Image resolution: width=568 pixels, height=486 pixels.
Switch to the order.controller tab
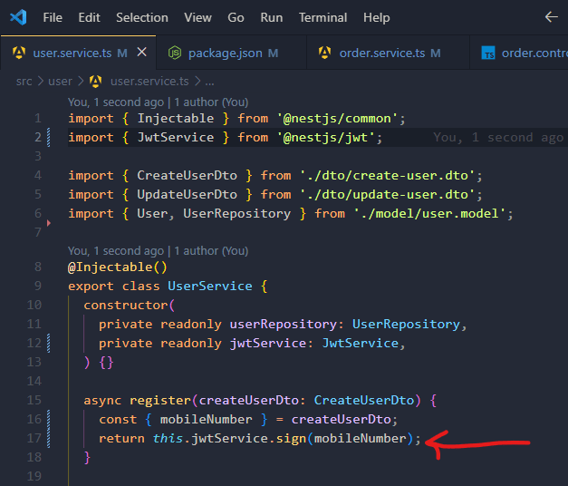pyautogui.click(x=519, y=53)
